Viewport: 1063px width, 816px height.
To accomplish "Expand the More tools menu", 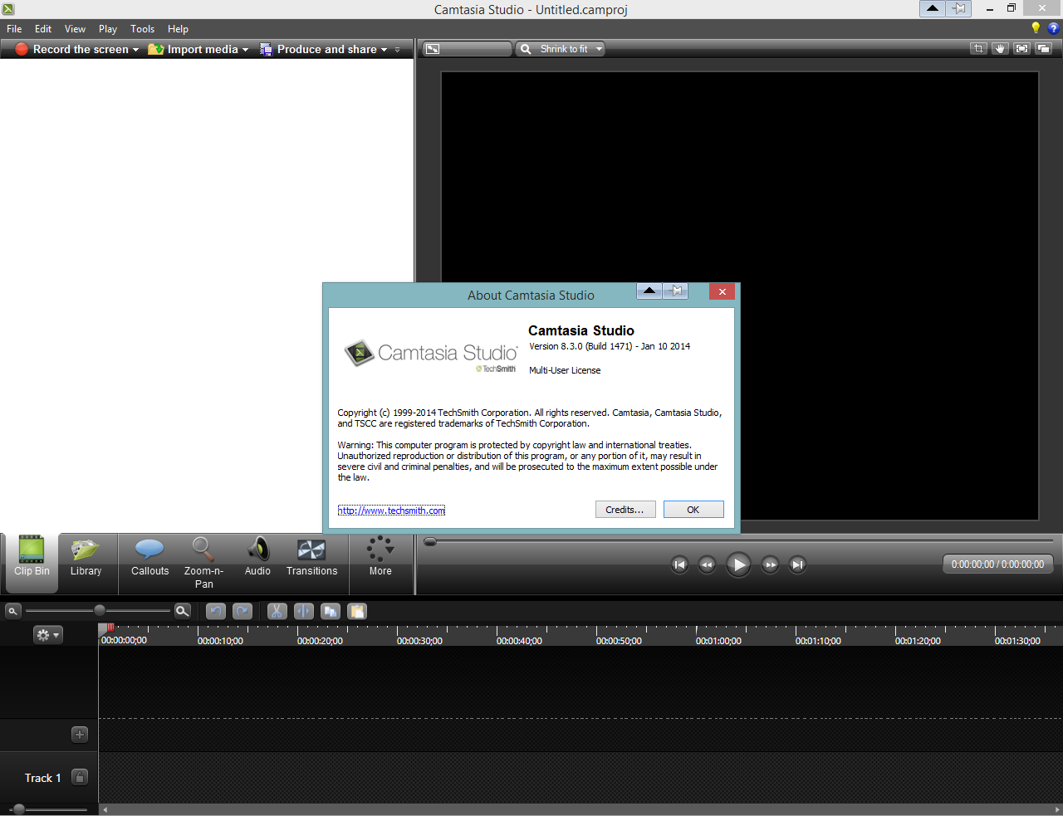I will [x=380, y=557].
